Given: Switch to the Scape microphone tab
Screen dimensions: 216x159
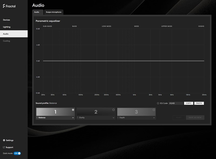Looking at the screenshot, I should point(53,12).
